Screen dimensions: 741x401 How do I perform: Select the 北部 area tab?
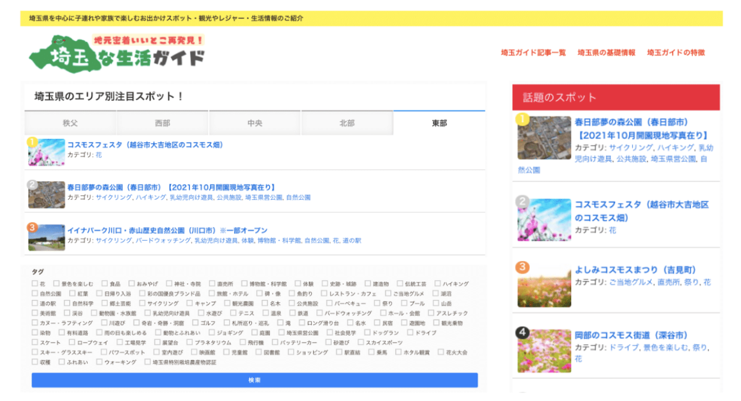coord(346,123)
